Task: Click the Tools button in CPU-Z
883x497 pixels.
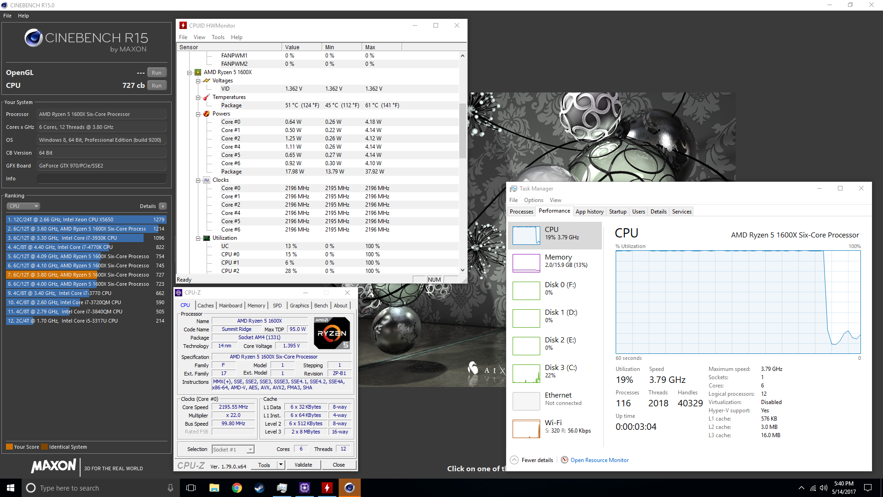Action: (264, 465)
